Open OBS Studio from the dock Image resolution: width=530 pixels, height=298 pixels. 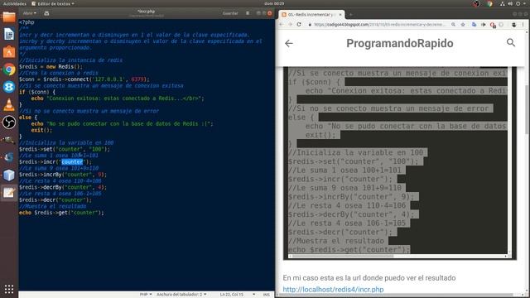coord(9,123)
